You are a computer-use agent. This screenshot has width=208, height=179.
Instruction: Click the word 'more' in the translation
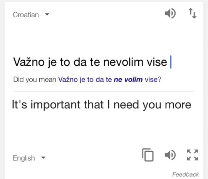pyautogui.click(x=178, y=105)
